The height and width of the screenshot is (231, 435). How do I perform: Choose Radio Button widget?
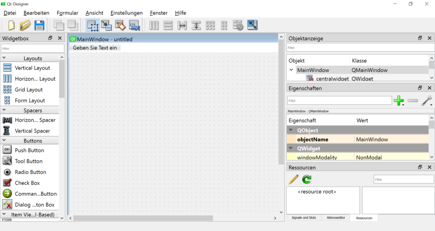tap(29, 172)
